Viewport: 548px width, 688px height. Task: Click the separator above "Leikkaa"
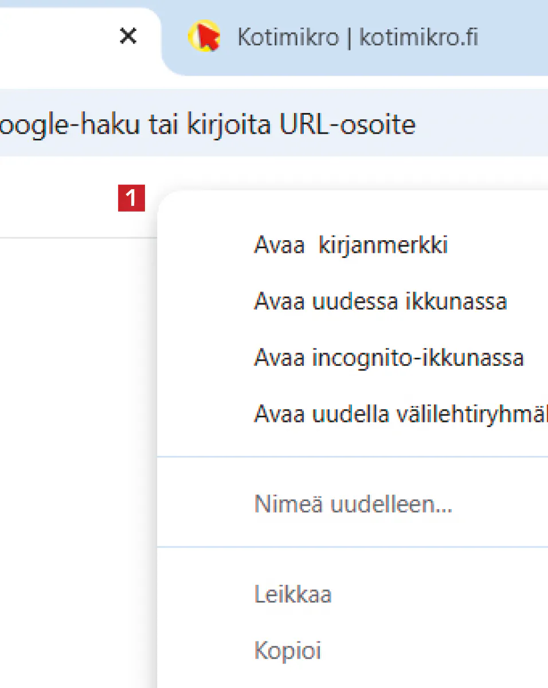pyautogui.click(x=352, y=548)
